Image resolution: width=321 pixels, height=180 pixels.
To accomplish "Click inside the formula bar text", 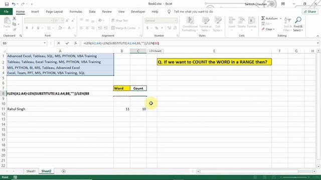I will 121,43.
